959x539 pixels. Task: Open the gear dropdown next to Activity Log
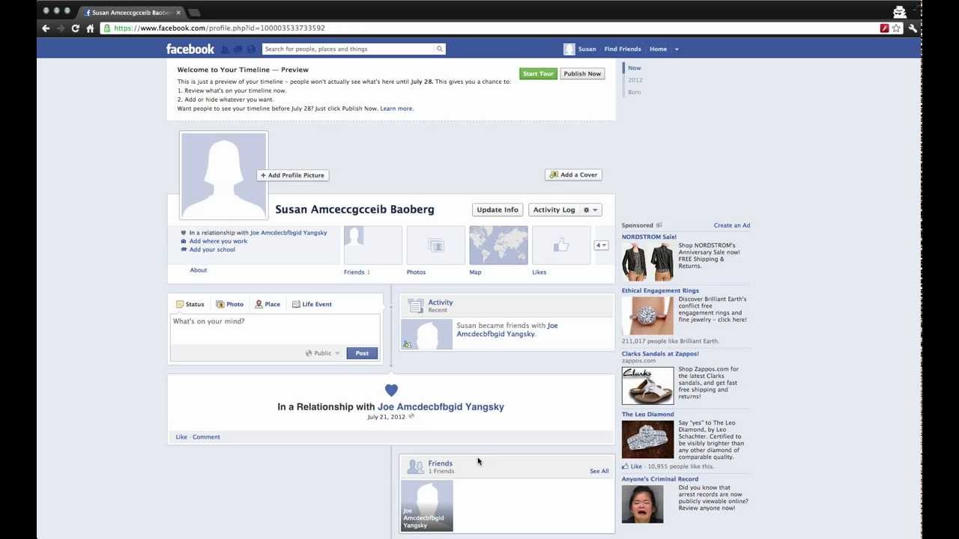(x=590, y=210)
